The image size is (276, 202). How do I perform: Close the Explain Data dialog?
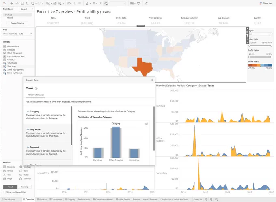click(x=152, y=80)
